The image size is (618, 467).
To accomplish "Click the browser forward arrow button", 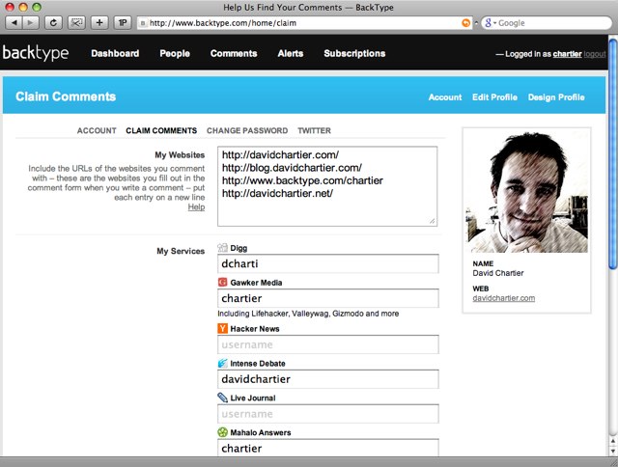I will click(30, 23).
